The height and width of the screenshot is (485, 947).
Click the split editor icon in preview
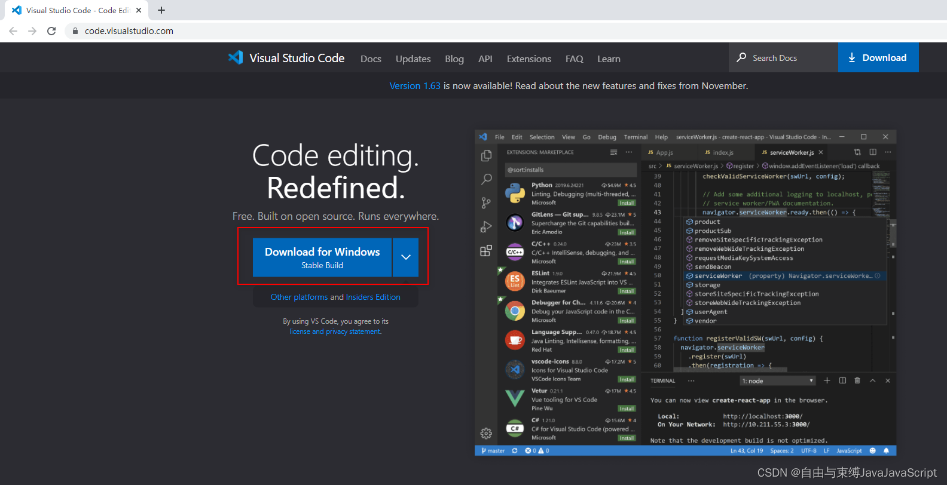click(873, 152)
